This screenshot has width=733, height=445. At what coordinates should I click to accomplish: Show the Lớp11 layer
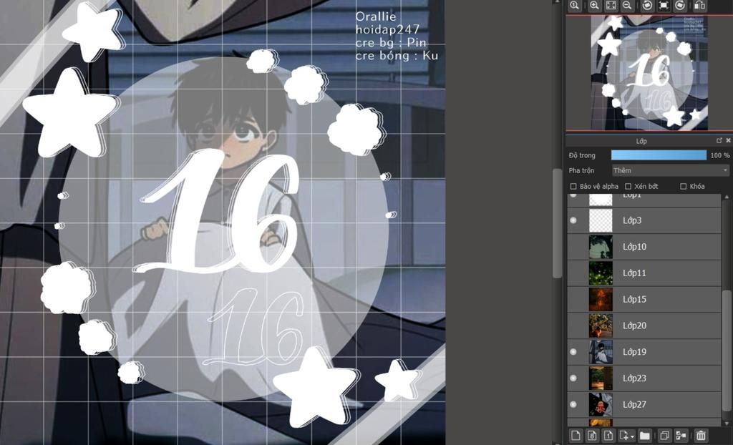click(573, 273)
